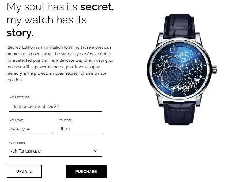Click the chevron arrow in the Collection selector
The height and width of the screenshot is (182, 225).
(x=96, y=151)
